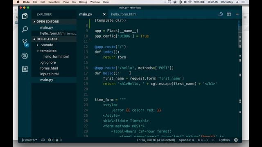Screen dimensions: 262x147
Task: Open the Go menu
Action: tap(74, 2)
